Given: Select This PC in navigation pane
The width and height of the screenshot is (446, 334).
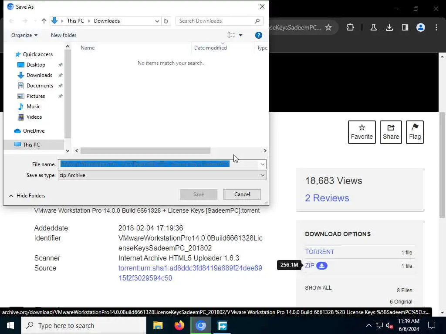Looking at the screenshot, I should tap(31, 145).
